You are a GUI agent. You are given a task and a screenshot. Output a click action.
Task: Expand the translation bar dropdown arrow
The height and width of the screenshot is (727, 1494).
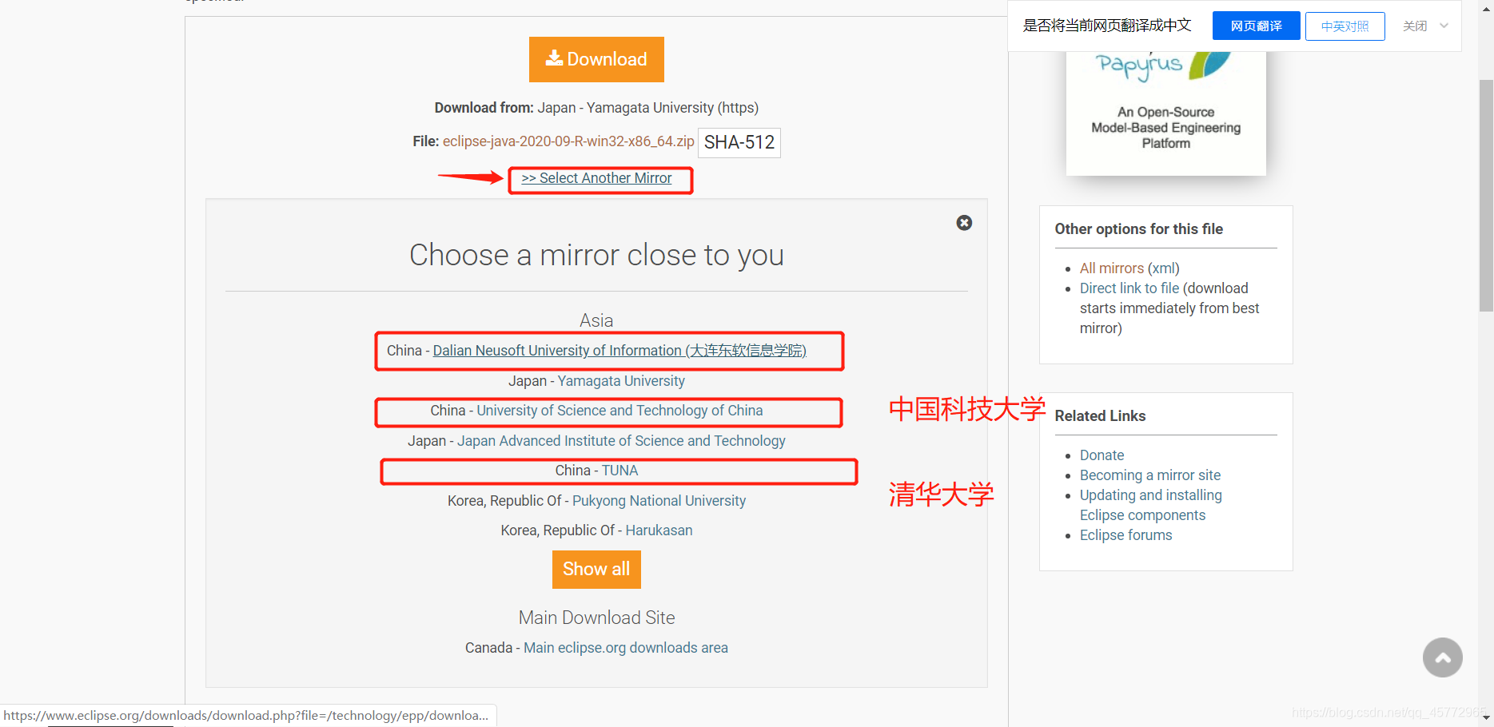click(1444, 26)
